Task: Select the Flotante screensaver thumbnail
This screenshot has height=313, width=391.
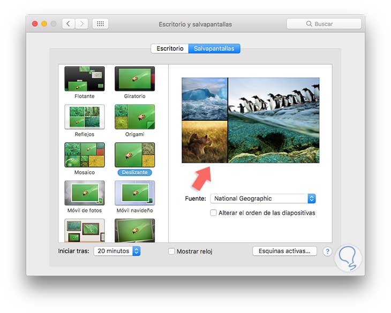Action: click(x=85, y=79)
